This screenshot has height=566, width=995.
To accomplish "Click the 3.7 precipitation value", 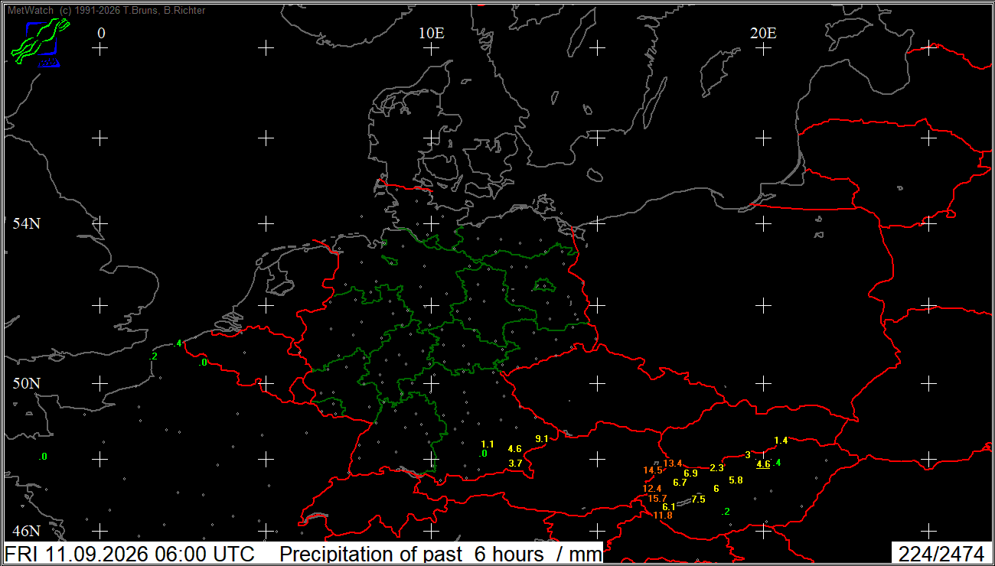I will pos(515,464).
